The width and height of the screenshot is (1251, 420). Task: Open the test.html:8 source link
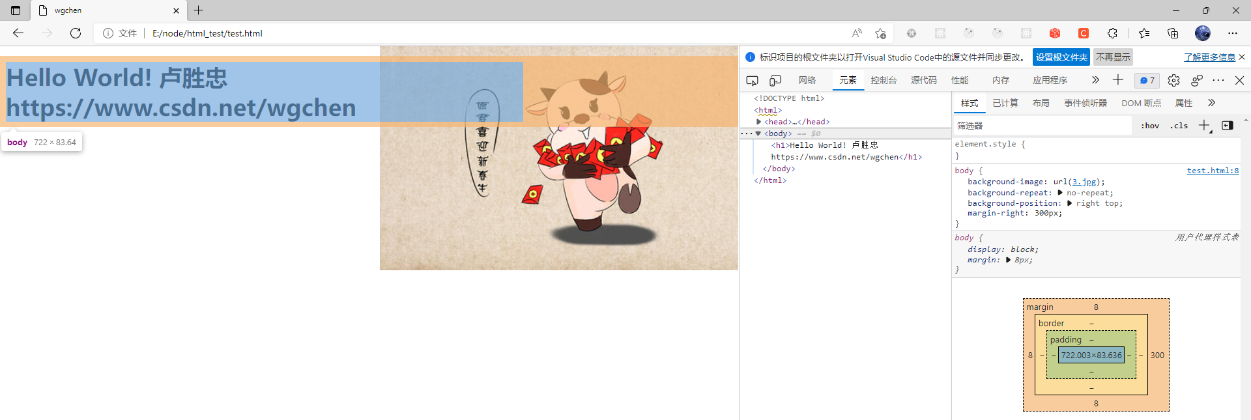tap(1213, 171)
